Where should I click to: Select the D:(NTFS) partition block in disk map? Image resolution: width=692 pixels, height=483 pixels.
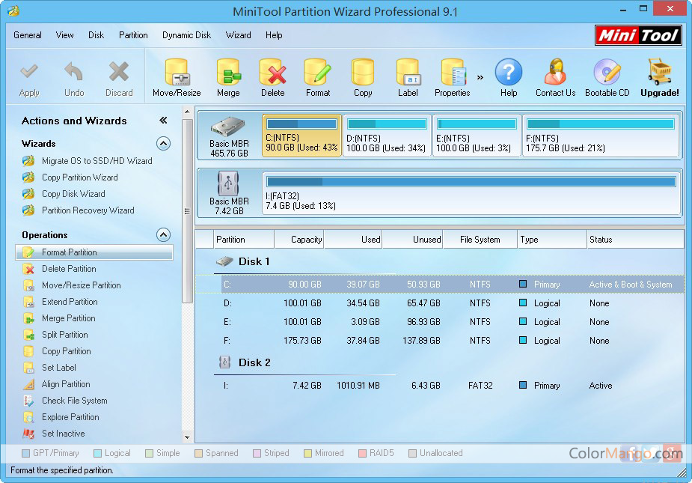pyautogui.click(x=387, y=136)
